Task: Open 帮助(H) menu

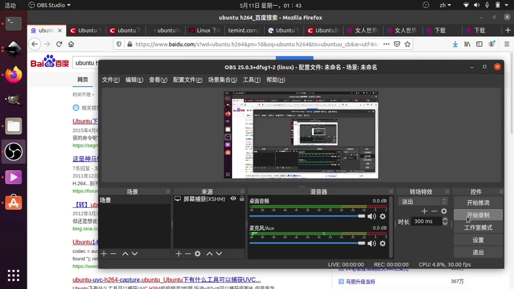Action: click(x=276, y=80)
